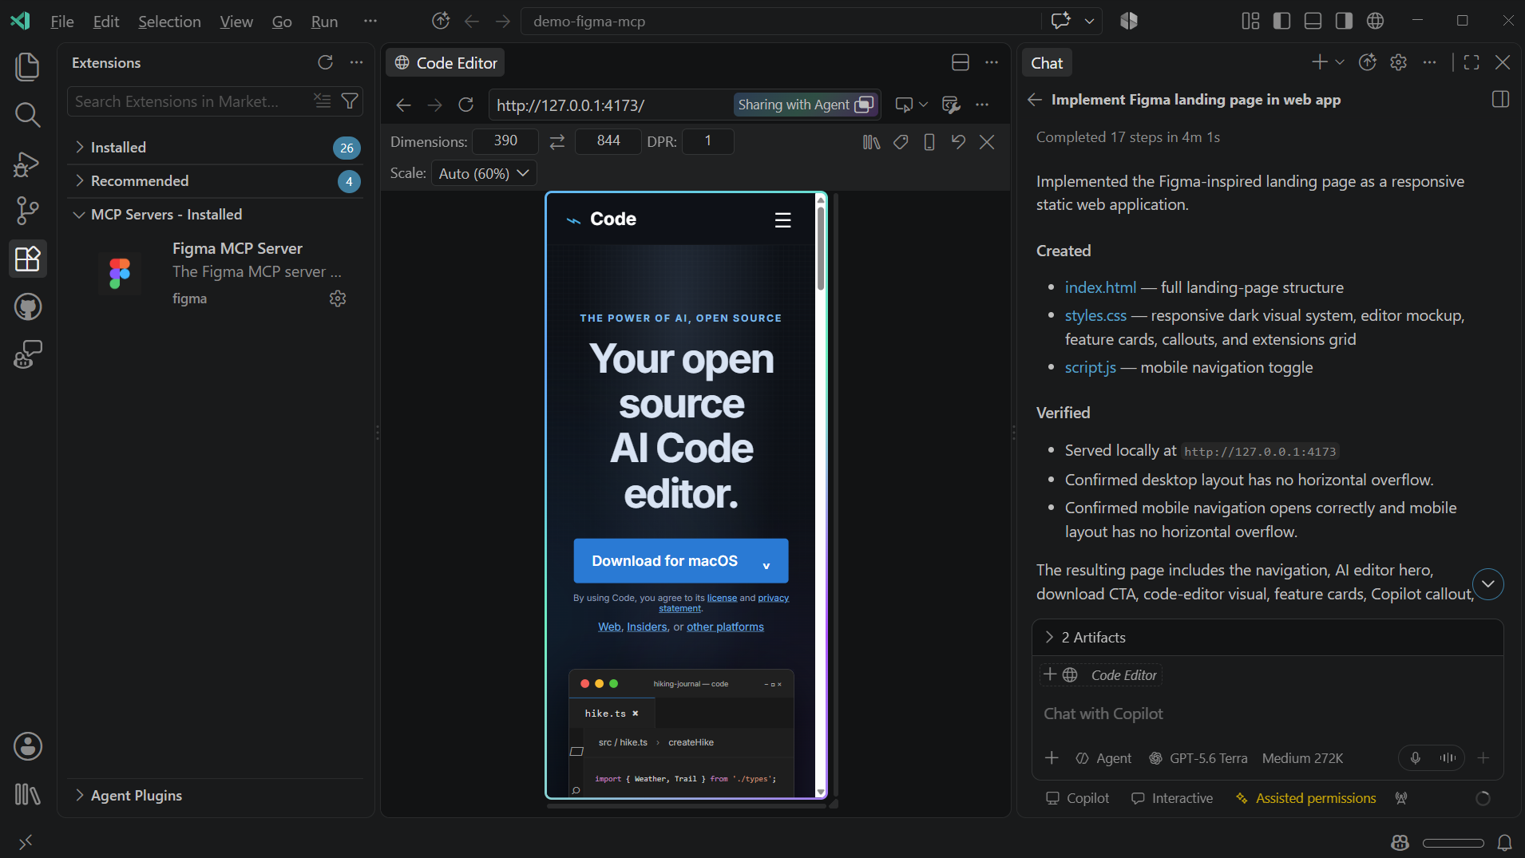Select the Extensions activity bar icon
Screen dimensions: 1525x858
coord(27,259)
